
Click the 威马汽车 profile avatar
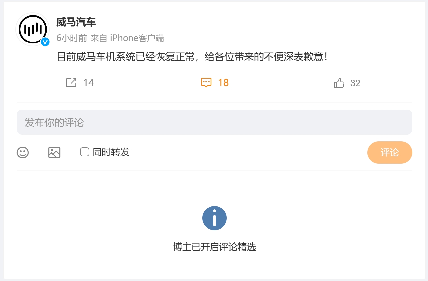point(32,29)
